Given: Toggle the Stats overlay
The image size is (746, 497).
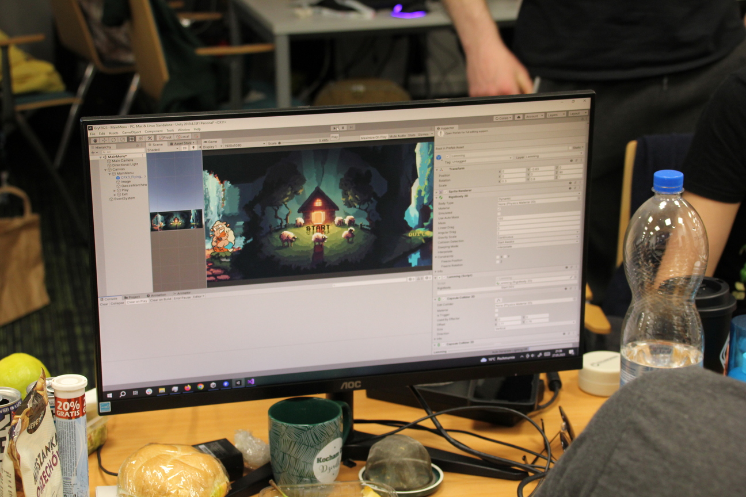Looking at the screenshot, I should (412, 135).
